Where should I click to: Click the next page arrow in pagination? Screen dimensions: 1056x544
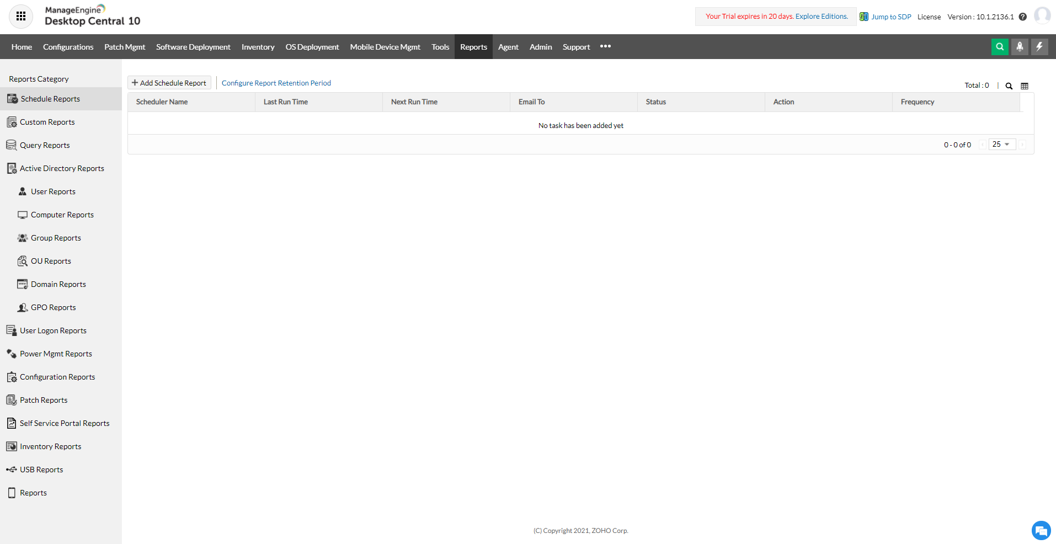coord(1022,144)
